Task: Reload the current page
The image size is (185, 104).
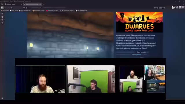Action: 11,8
